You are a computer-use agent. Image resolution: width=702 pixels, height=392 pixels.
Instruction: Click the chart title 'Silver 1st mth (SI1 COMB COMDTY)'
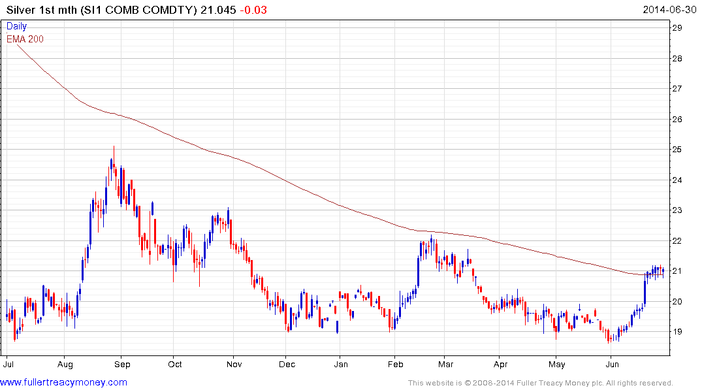click(x=102, y=10)
